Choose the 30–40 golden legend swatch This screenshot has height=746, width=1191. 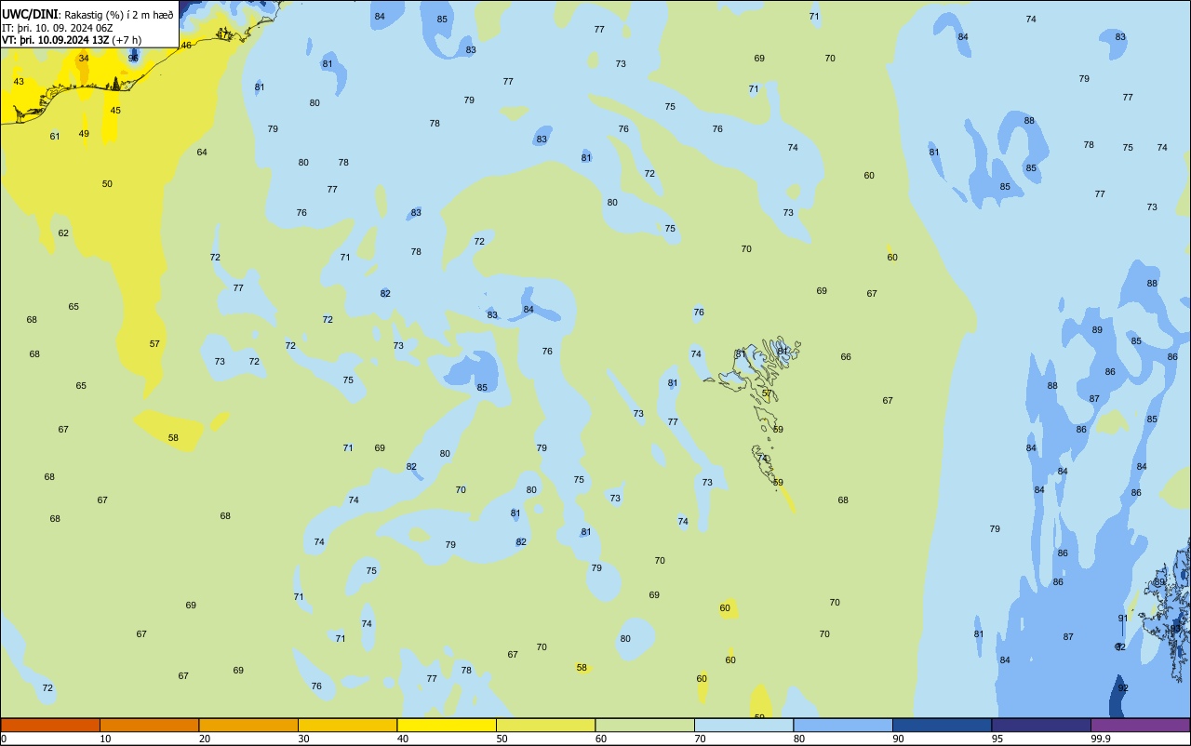[x=347, y=725]
